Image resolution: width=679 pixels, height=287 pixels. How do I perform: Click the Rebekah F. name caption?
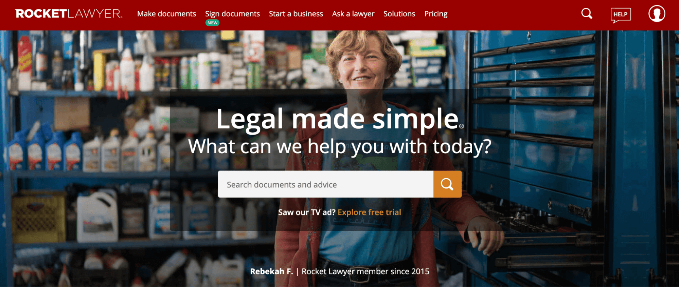point(271,271)
